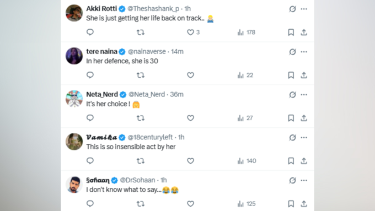Click Neta_Nerd's profile avatar
The image size is (375, 211).
click(74, 99)
